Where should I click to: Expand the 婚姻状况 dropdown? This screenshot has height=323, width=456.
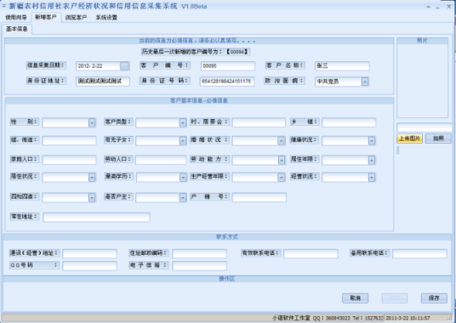(281, 141)
